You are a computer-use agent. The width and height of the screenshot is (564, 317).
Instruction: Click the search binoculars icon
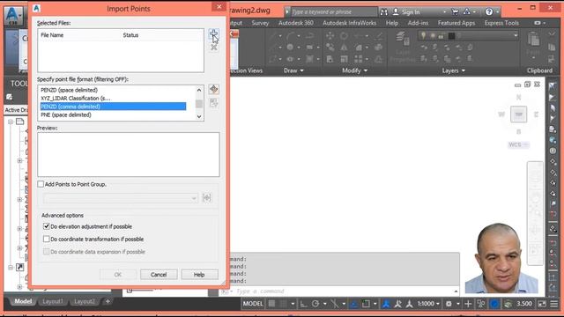pyautogui.click(x=384, y=11)
